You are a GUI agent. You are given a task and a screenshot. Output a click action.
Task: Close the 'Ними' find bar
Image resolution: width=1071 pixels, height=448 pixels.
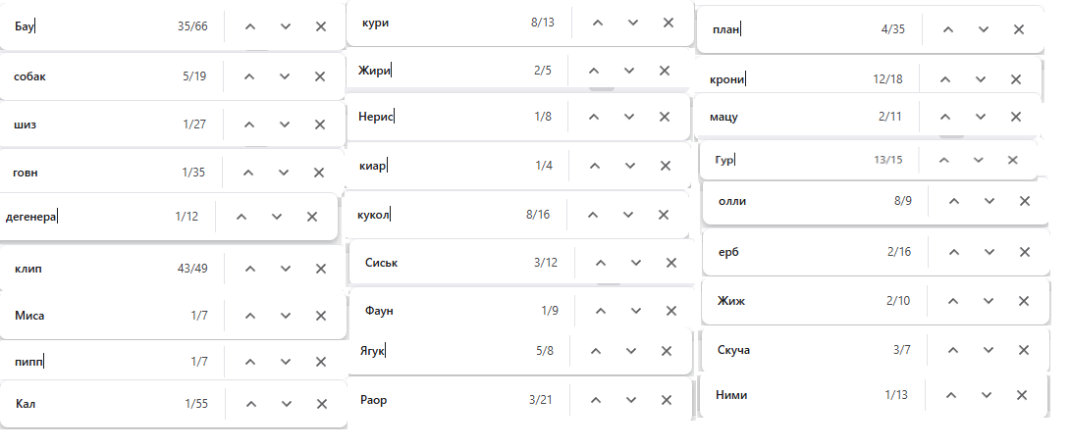click(1022, 394)
